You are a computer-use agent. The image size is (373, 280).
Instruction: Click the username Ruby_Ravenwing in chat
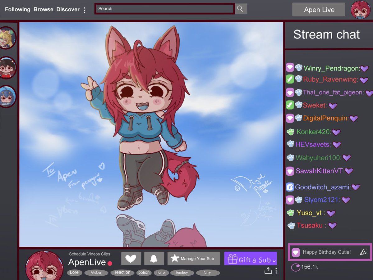click(330, 79)
